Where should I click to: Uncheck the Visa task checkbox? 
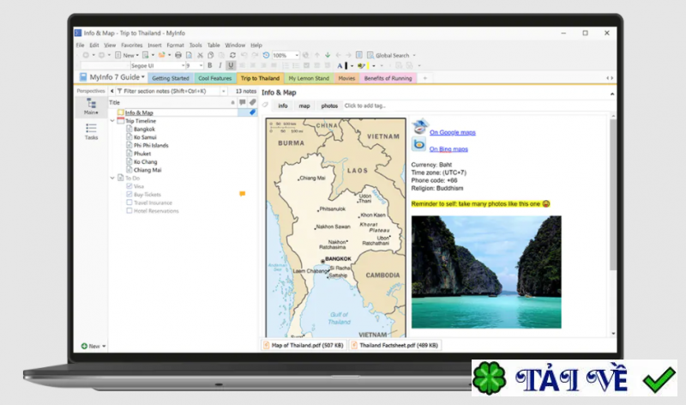point(129,186)
